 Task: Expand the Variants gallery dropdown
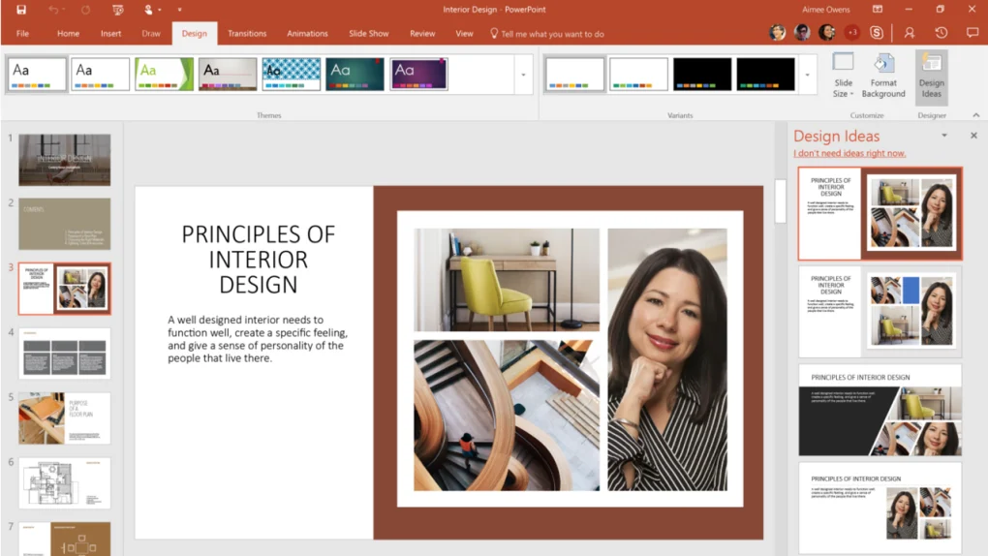pos(807,75)
